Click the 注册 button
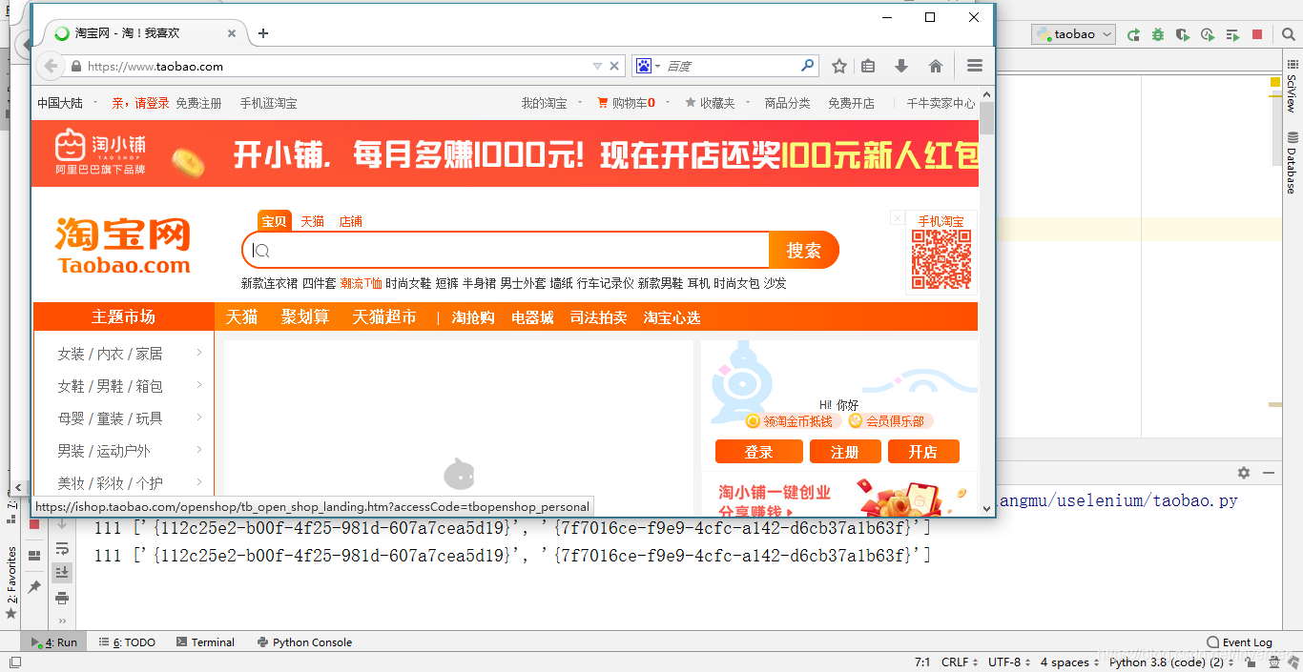Screen dimensions: 1303x672 click(x=845, y=452)
